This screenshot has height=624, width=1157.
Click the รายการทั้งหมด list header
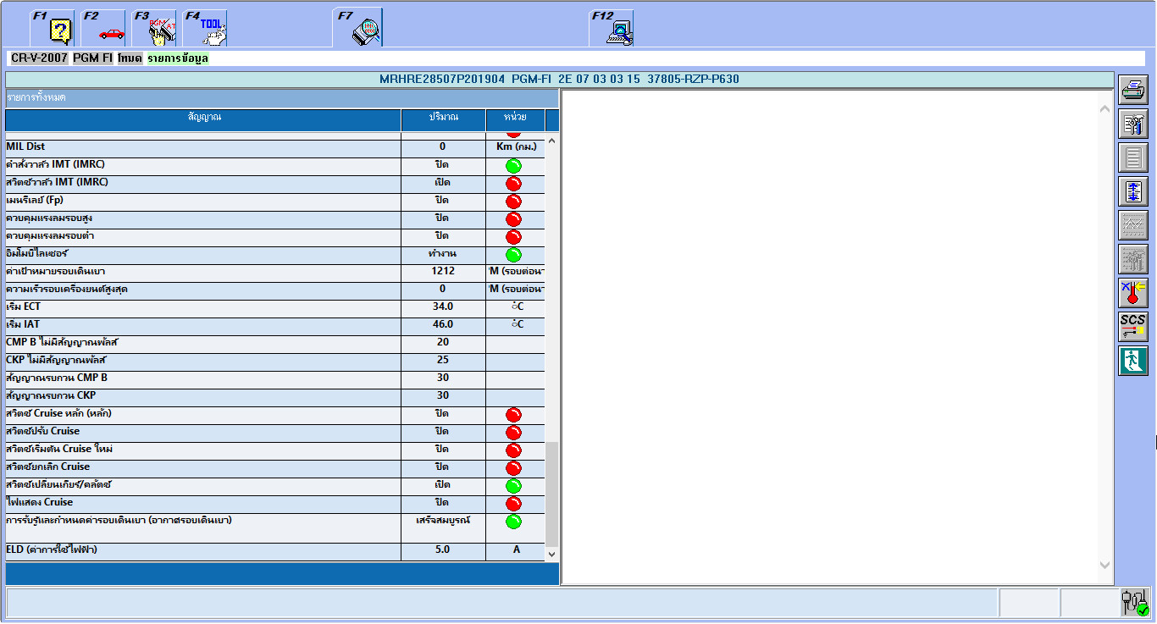[281, 98]
